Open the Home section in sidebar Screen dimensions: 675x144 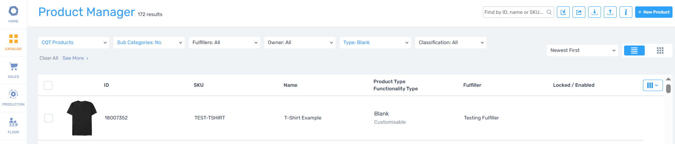coord(13,14)
